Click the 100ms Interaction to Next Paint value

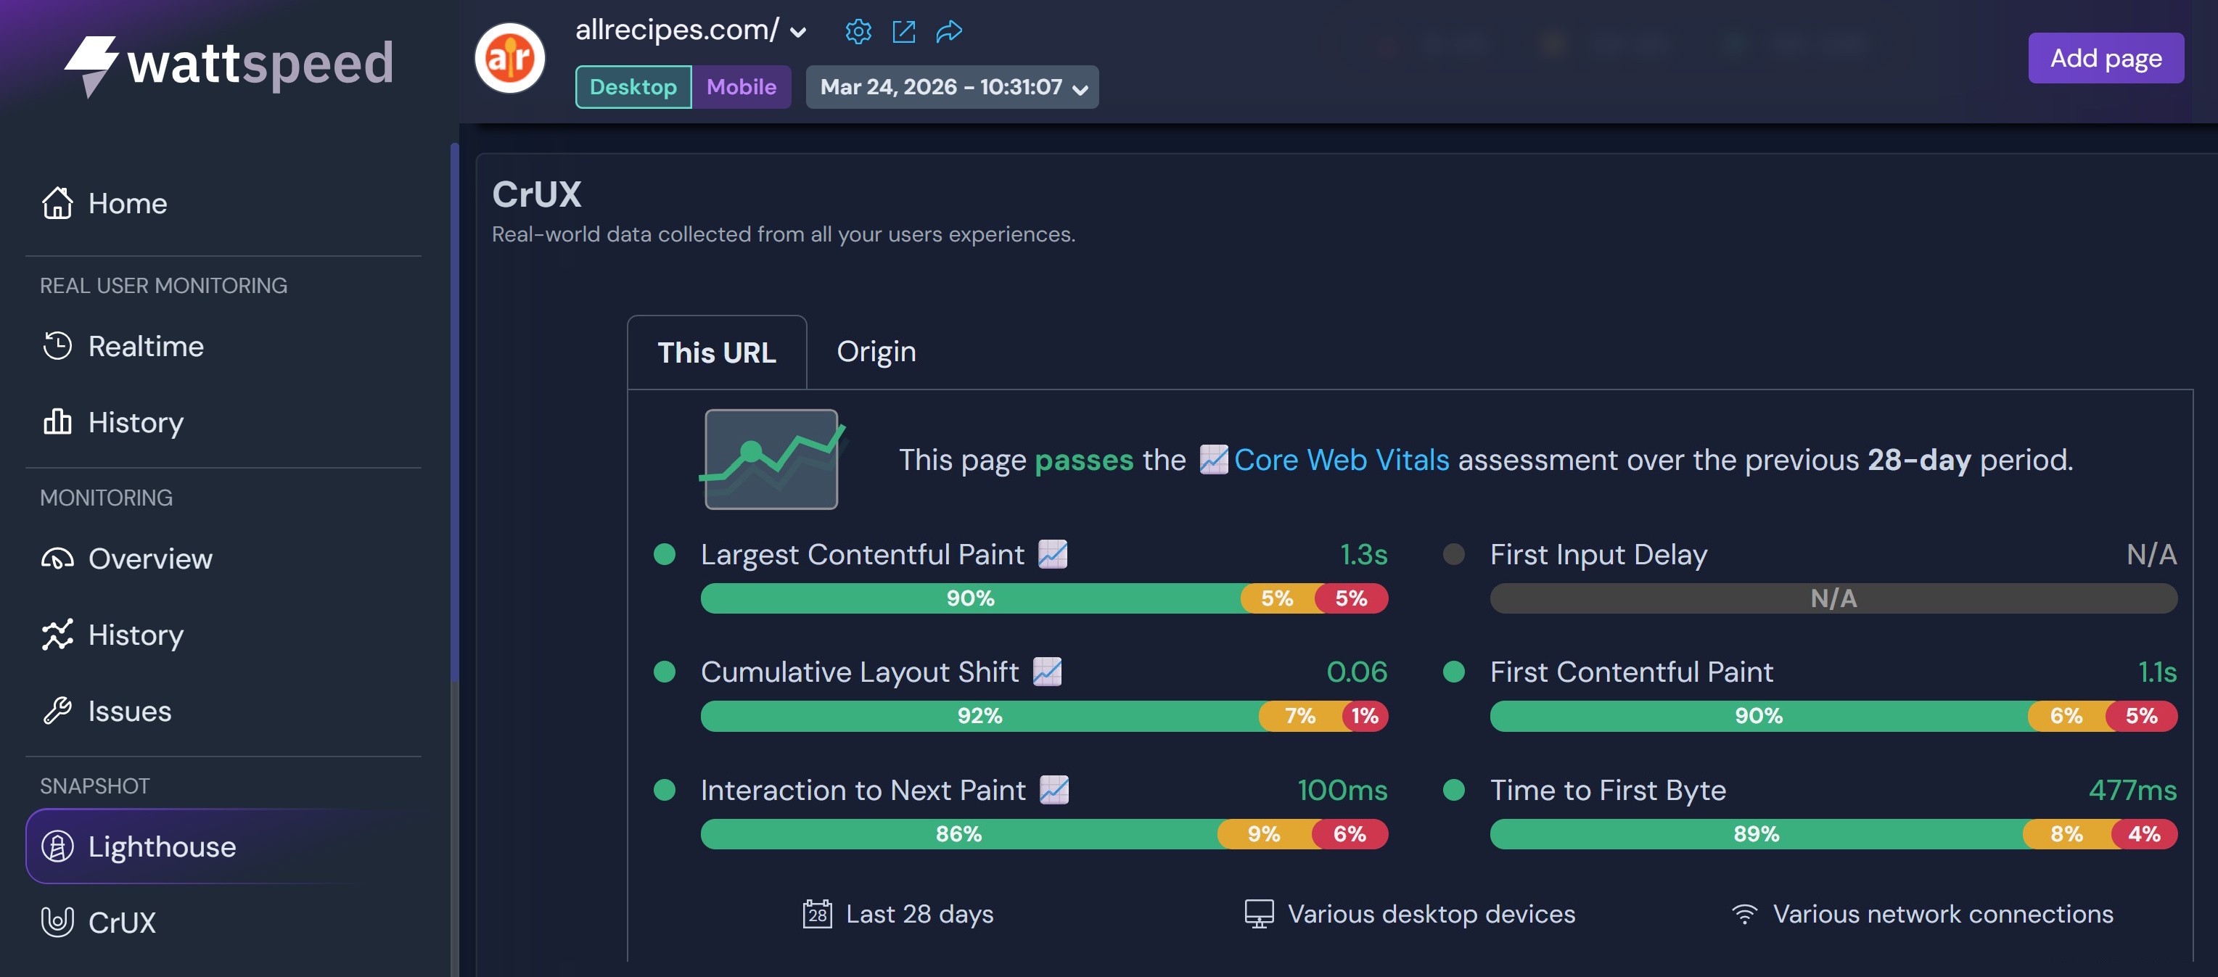[x=1342, y=789]
